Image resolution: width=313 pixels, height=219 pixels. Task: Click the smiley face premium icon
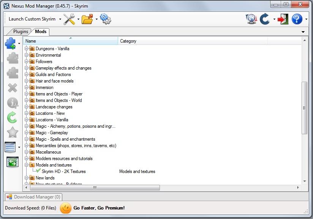coord(65,208)
